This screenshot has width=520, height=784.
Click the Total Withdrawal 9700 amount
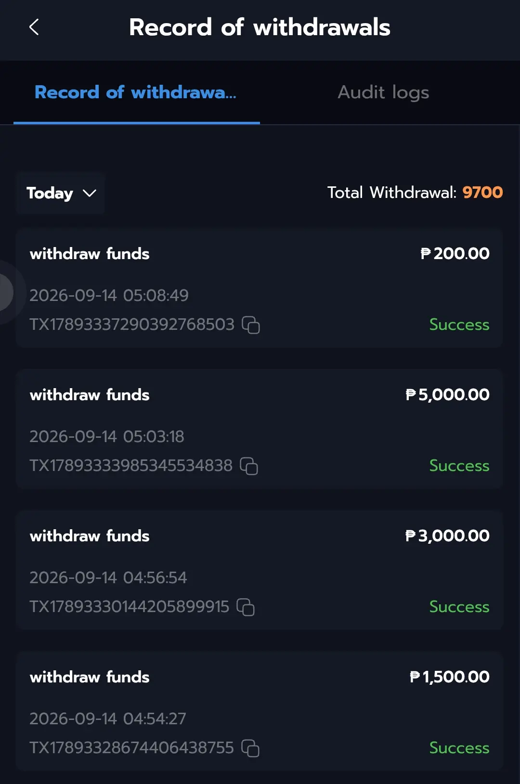pyautogui.click(x=482, y=193)
